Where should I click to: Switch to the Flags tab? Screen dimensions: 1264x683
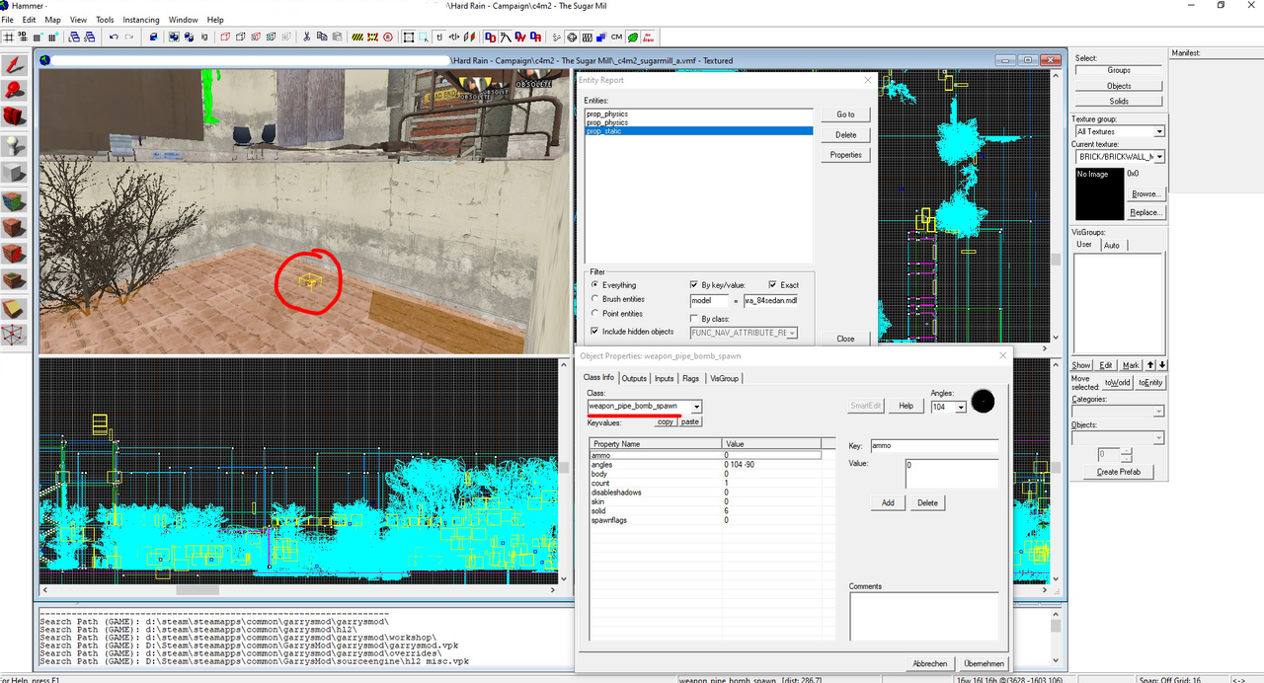coord(690,378)
